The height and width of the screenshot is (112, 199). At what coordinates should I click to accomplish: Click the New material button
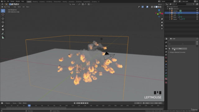pyautogui.click(x=179, y=49)
